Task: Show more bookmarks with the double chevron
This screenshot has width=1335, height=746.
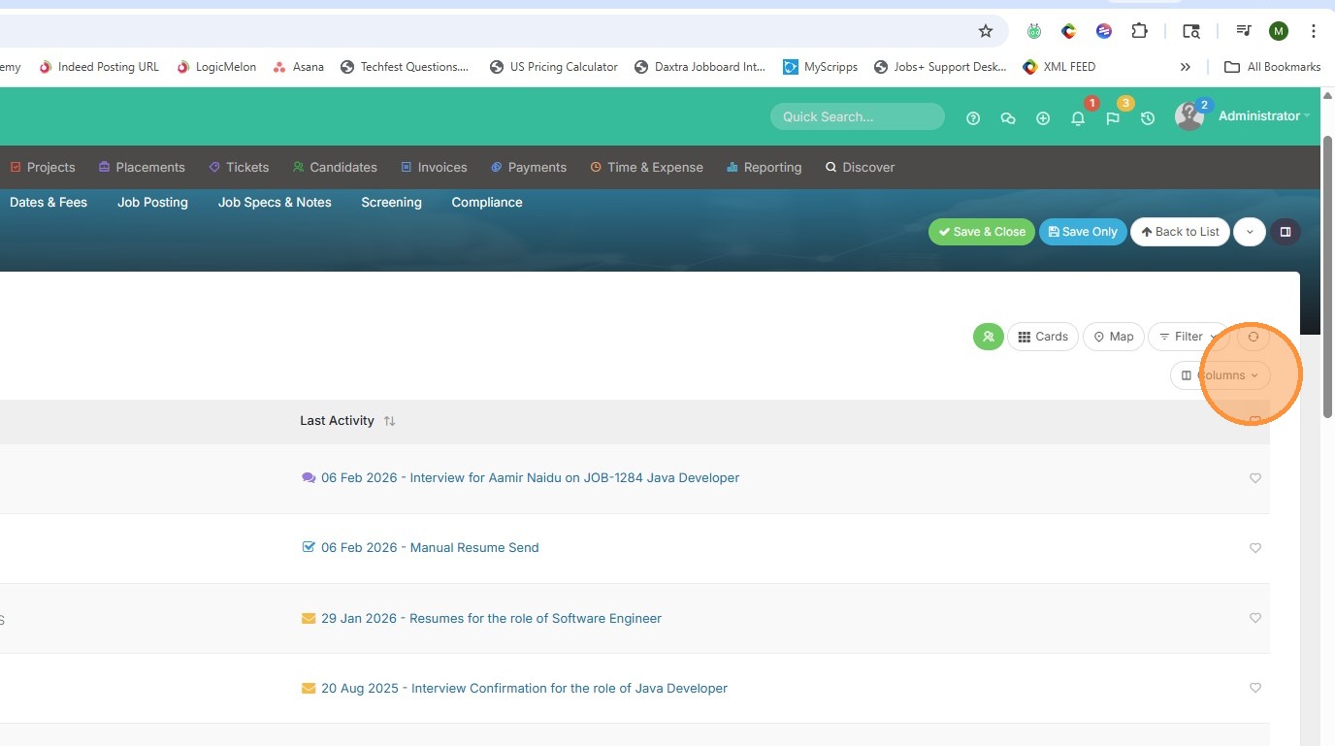Action: click(1185, 67)
